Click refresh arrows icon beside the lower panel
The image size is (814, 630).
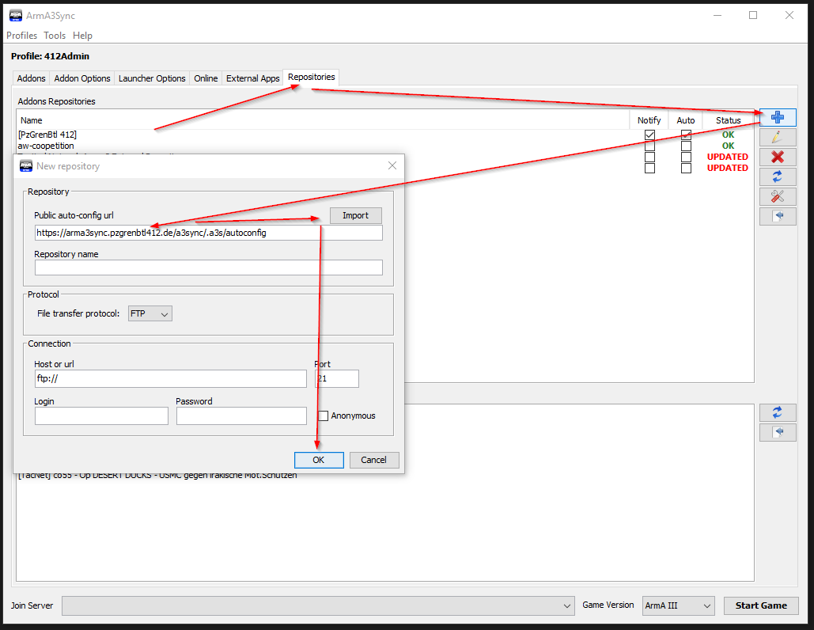[777, 412]
